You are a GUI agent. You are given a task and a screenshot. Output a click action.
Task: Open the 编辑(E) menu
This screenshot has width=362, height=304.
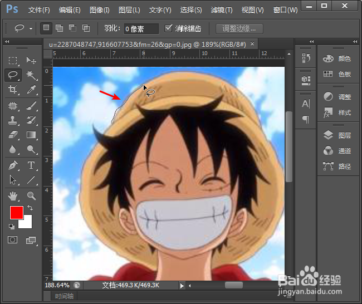coord(70,10)
